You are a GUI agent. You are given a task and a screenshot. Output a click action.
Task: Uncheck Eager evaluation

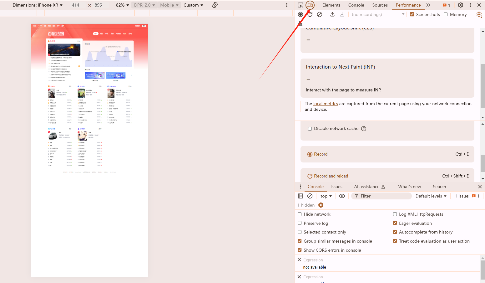395,223
